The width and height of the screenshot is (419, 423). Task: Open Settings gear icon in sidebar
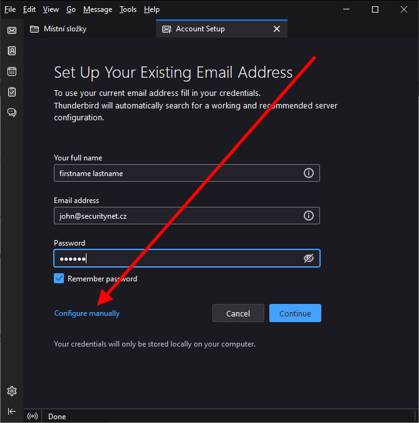(x=12, y=391)
